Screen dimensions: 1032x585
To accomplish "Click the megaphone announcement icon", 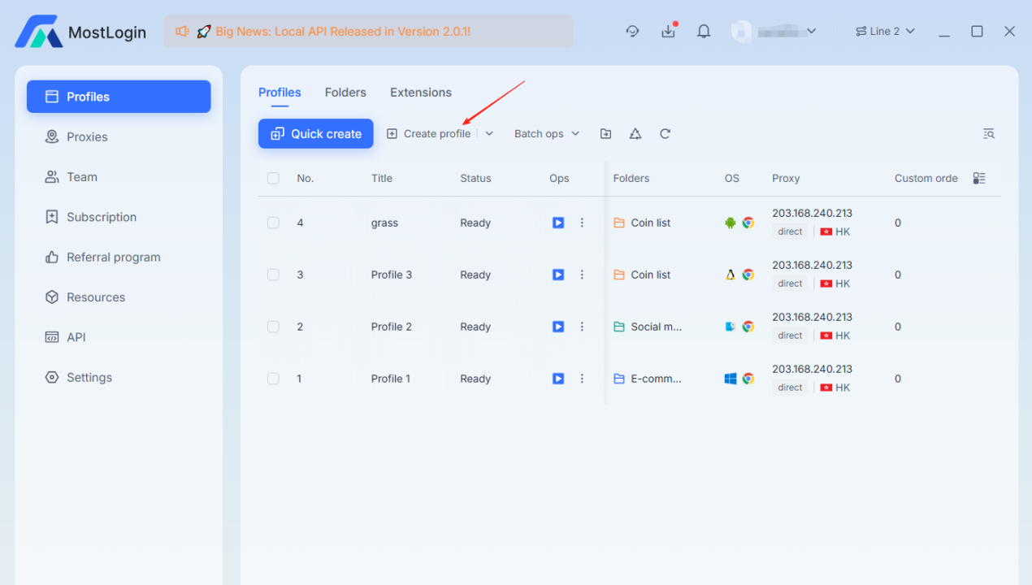I will [x=182, y=31].
